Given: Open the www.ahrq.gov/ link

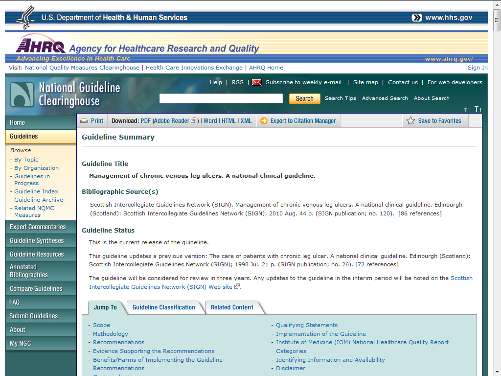Looking at the screenshot, I should (x=449, y=59).
